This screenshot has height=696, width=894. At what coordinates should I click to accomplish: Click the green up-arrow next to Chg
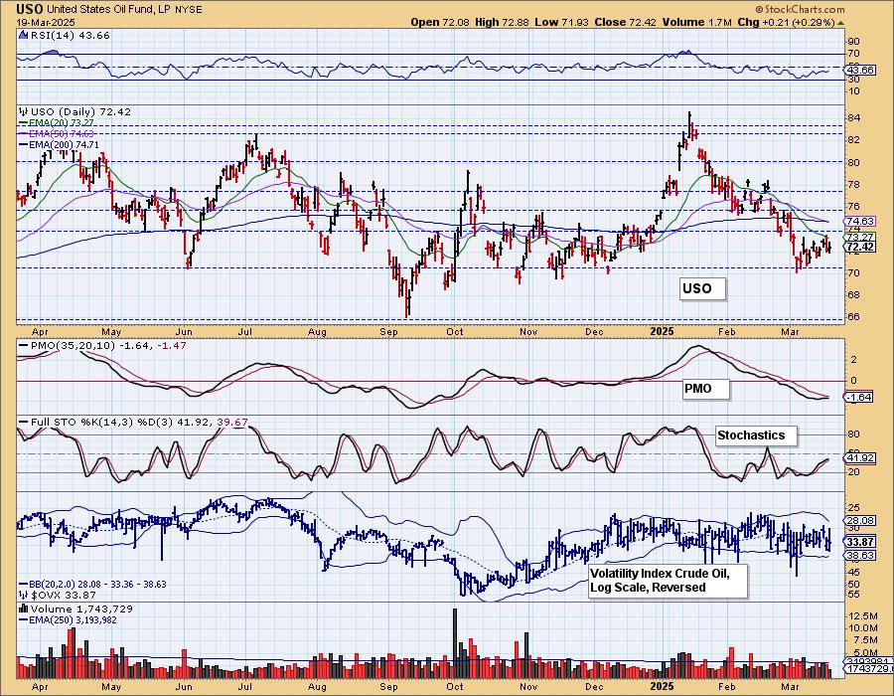[841, 23]
